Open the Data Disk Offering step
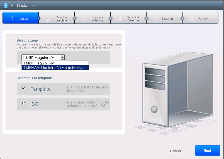Image resolution: width=224 pixels, height=159 pixels. (130, 18)
